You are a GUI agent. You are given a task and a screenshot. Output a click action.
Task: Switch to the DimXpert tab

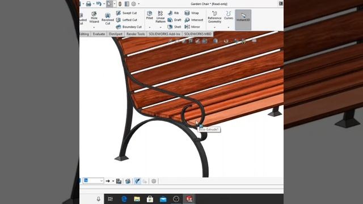(x=116, y=34)
